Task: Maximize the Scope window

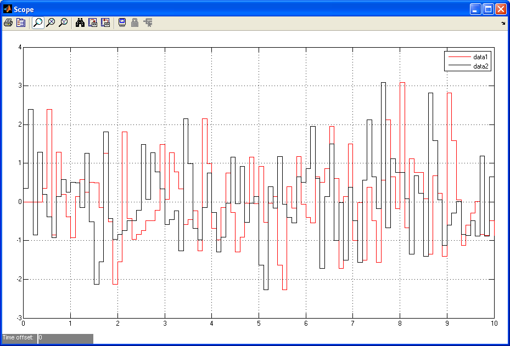Action: [488, 9]
